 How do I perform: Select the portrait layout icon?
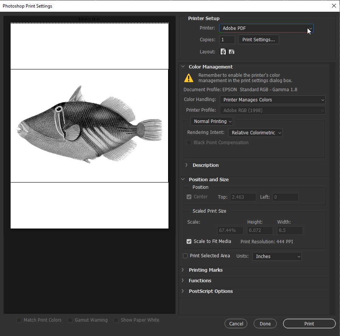[223, 51]
